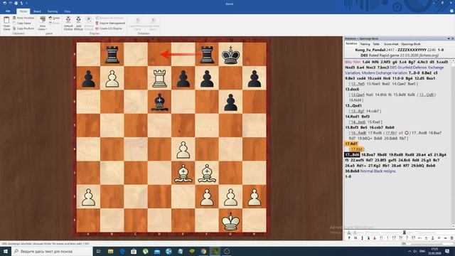Click the quick access undo arrow
The height and width of the screenshot is (256, 455).
(x=5, y=3)
